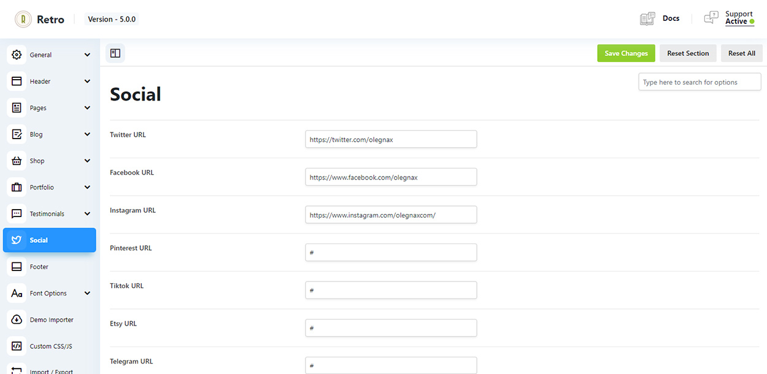Expand the General section chevron
This screenshot has width=767, height=374.
[x=87, y=55]
